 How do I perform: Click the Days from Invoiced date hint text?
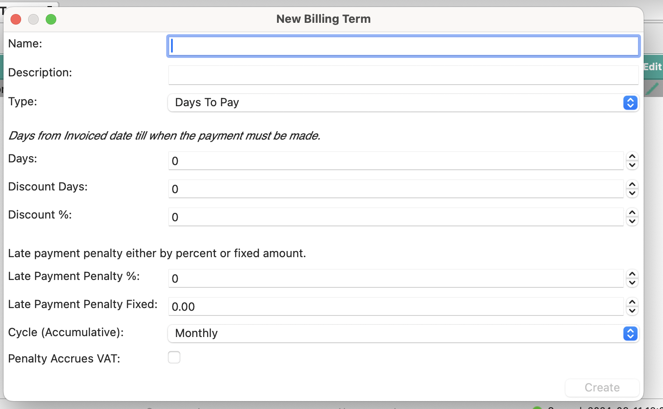(164, 136)
